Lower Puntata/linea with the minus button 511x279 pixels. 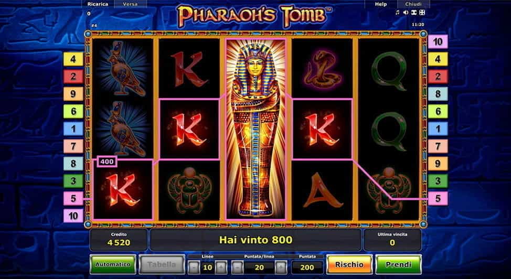click(237, 267)
